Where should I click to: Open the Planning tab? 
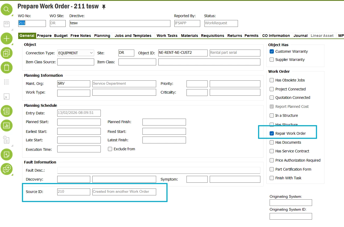pos(102,36)
